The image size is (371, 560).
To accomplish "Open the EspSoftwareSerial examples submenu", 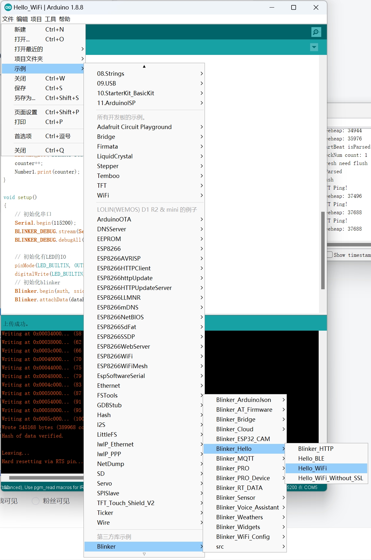I will 144,376.
